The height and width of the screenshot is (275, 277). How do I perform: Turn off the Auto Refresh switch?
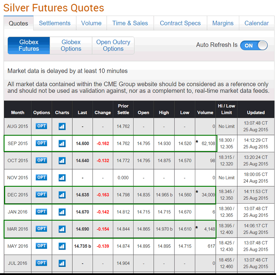pyautogui.click(x=253, y=45)
